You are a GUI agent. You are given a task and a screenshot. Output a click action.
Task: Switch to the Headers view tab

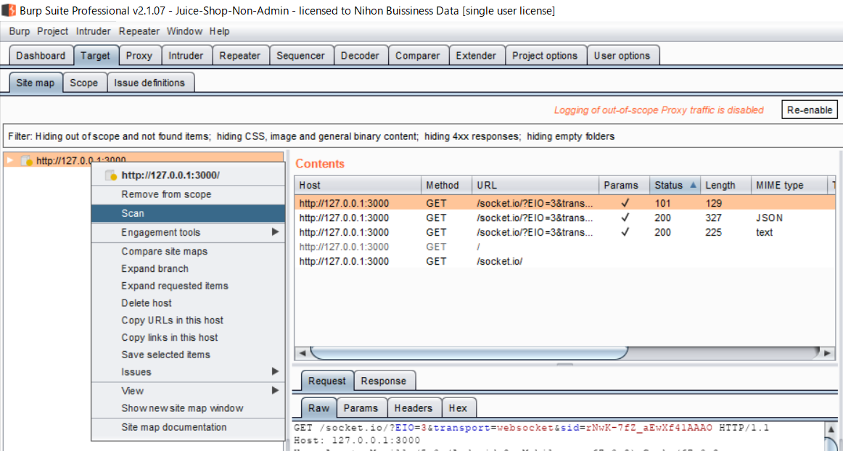[x=414, y=408]
